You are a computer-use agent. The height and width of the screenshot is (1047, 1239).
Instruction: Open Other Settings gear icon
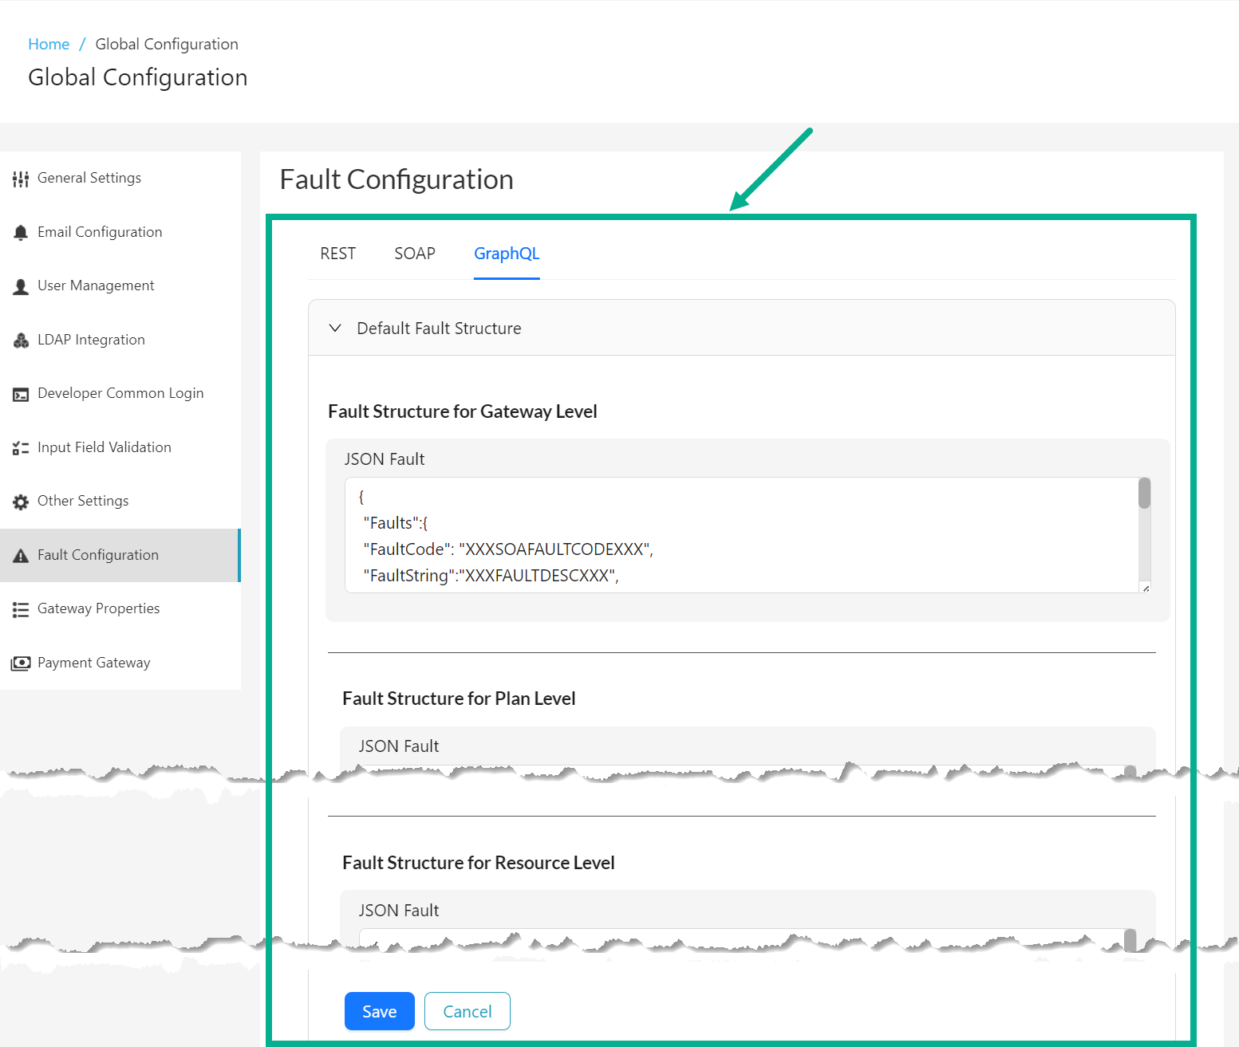[x=20, y=501]
